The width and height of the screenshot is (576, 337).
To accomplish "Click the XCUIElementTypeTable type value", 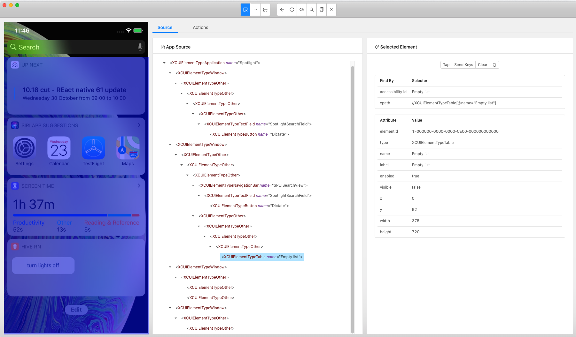I will pos(433,143).
